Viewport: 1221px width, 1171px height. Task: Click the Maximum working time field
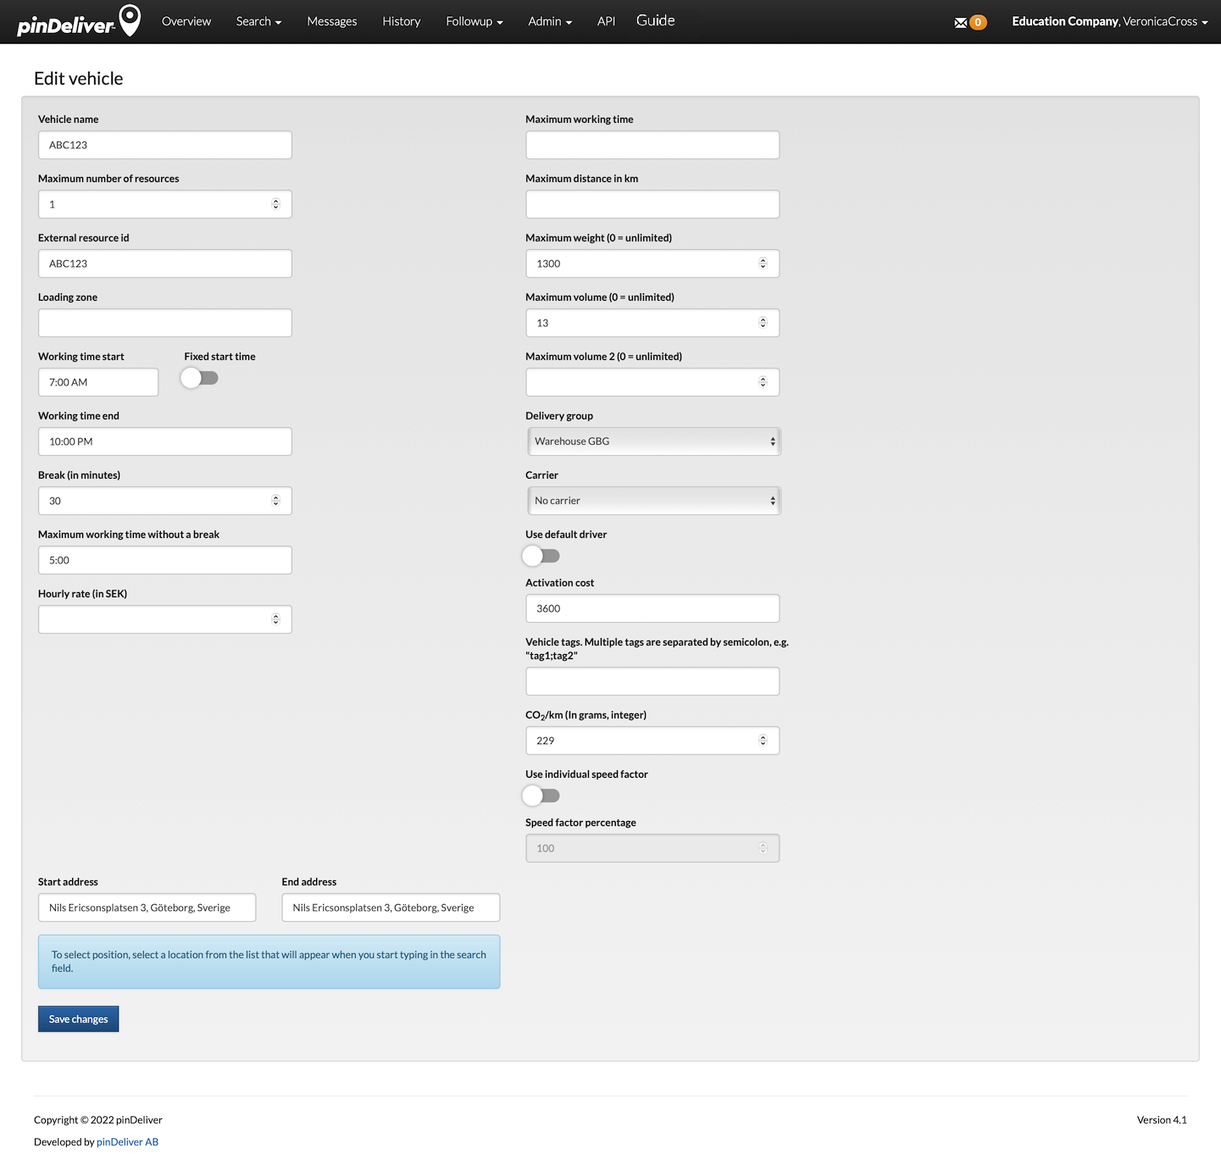point(652,145)
